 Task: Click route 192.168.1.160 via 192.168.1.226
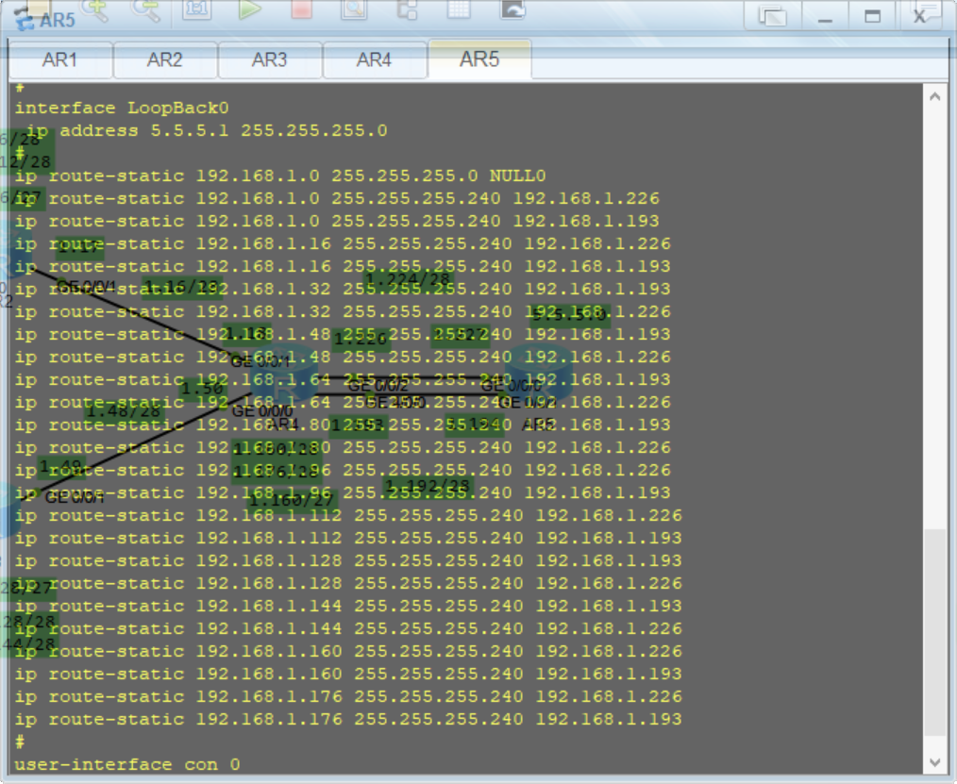point(348,651)
